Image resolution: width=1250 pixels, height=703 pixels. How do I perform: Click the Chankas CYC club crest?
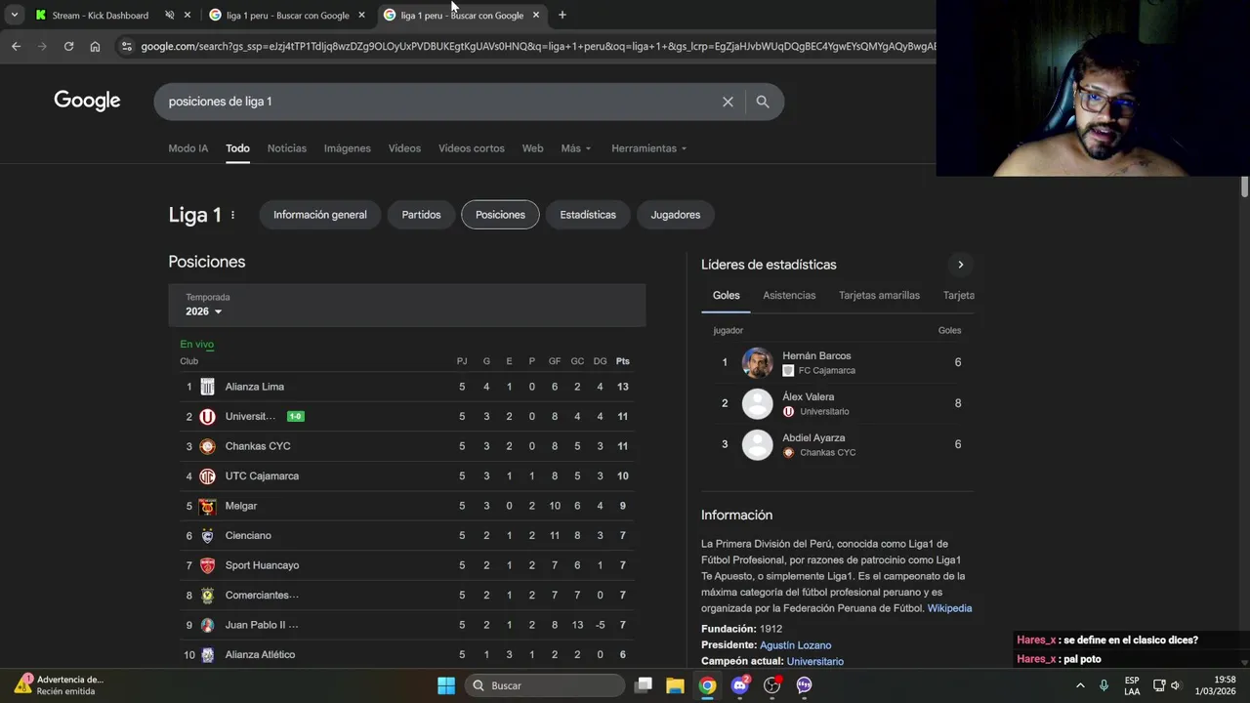click(207, 446)
